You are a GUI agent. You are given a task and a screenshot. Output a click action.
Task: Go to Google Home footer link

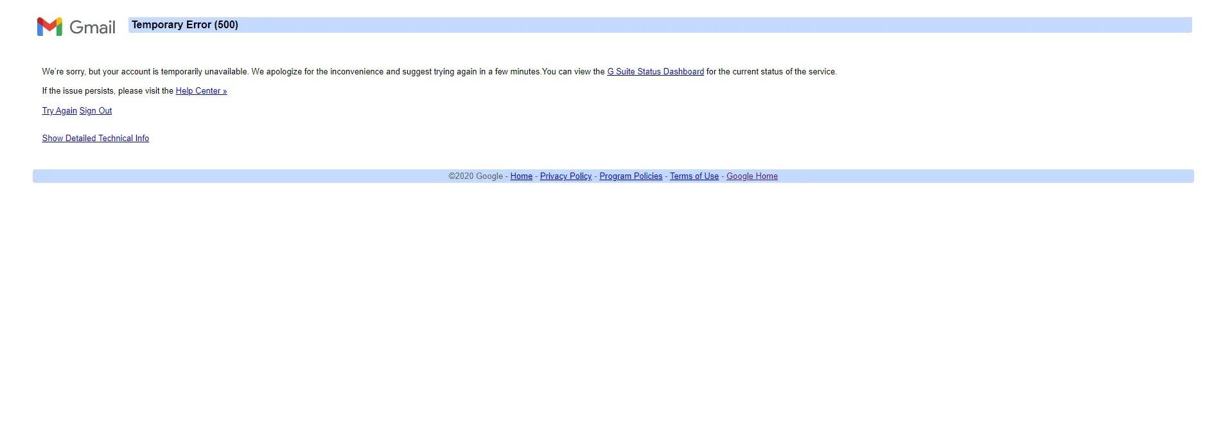click(x=752, y=176)
